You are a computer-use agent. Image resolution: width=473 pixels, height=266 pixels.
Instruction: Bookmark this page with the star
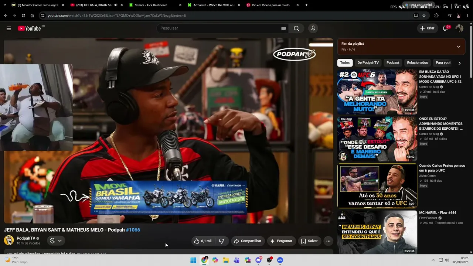[x=424, y=16]
